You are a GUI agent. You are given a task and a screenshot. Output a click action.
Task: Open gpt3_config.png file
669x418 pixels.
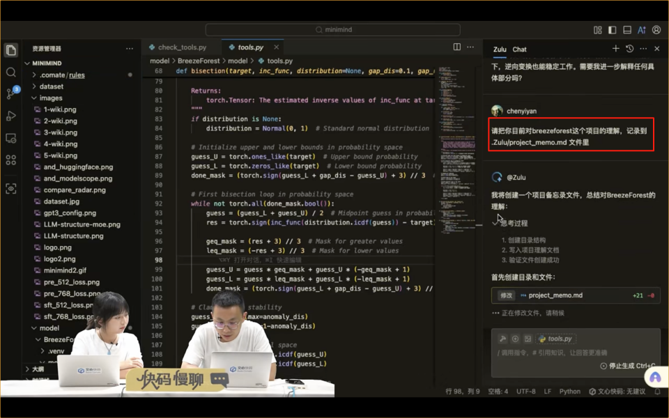coord(70,213)
